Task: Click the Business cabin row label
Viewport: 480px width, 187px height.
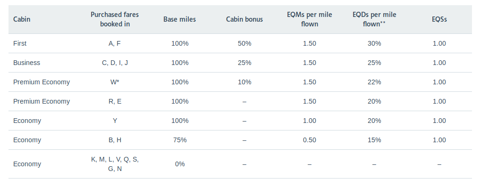Action: 26,63
